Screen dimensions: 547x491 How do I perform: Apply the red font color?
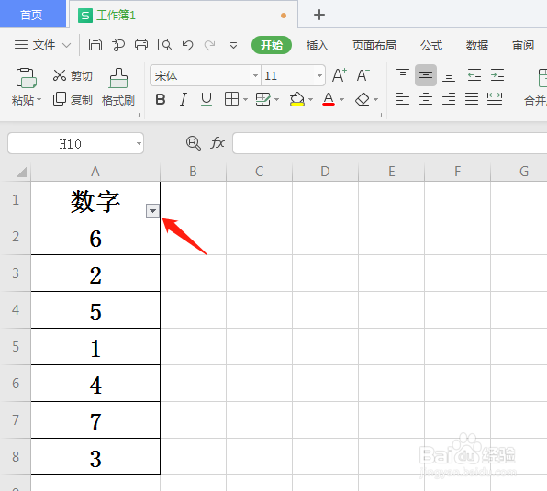[329, 99]
